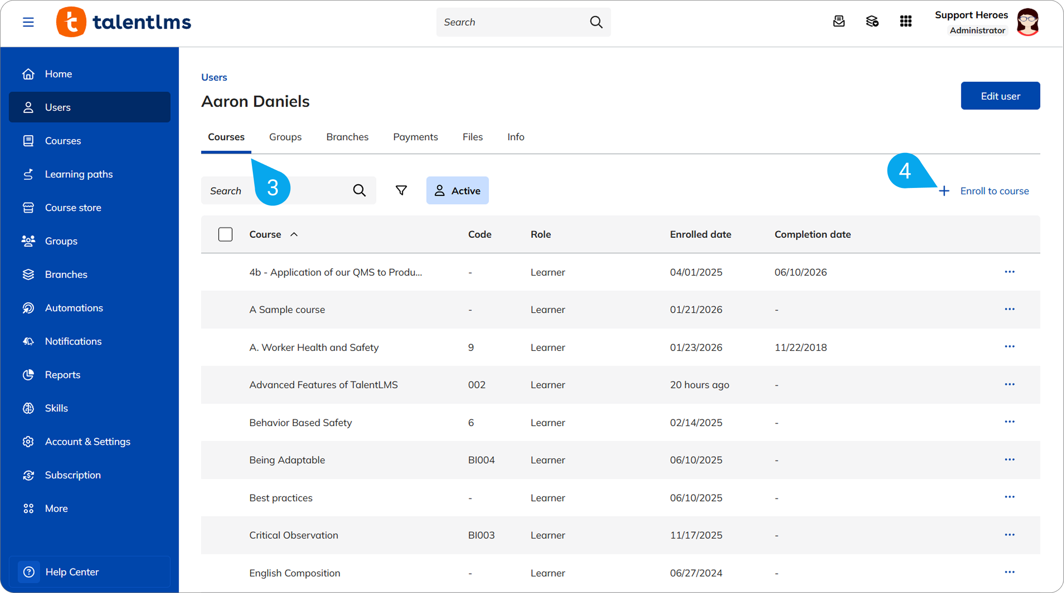1064x593 pixels.
Task: Open Automations in sidebar
Action: coord(90,308)
